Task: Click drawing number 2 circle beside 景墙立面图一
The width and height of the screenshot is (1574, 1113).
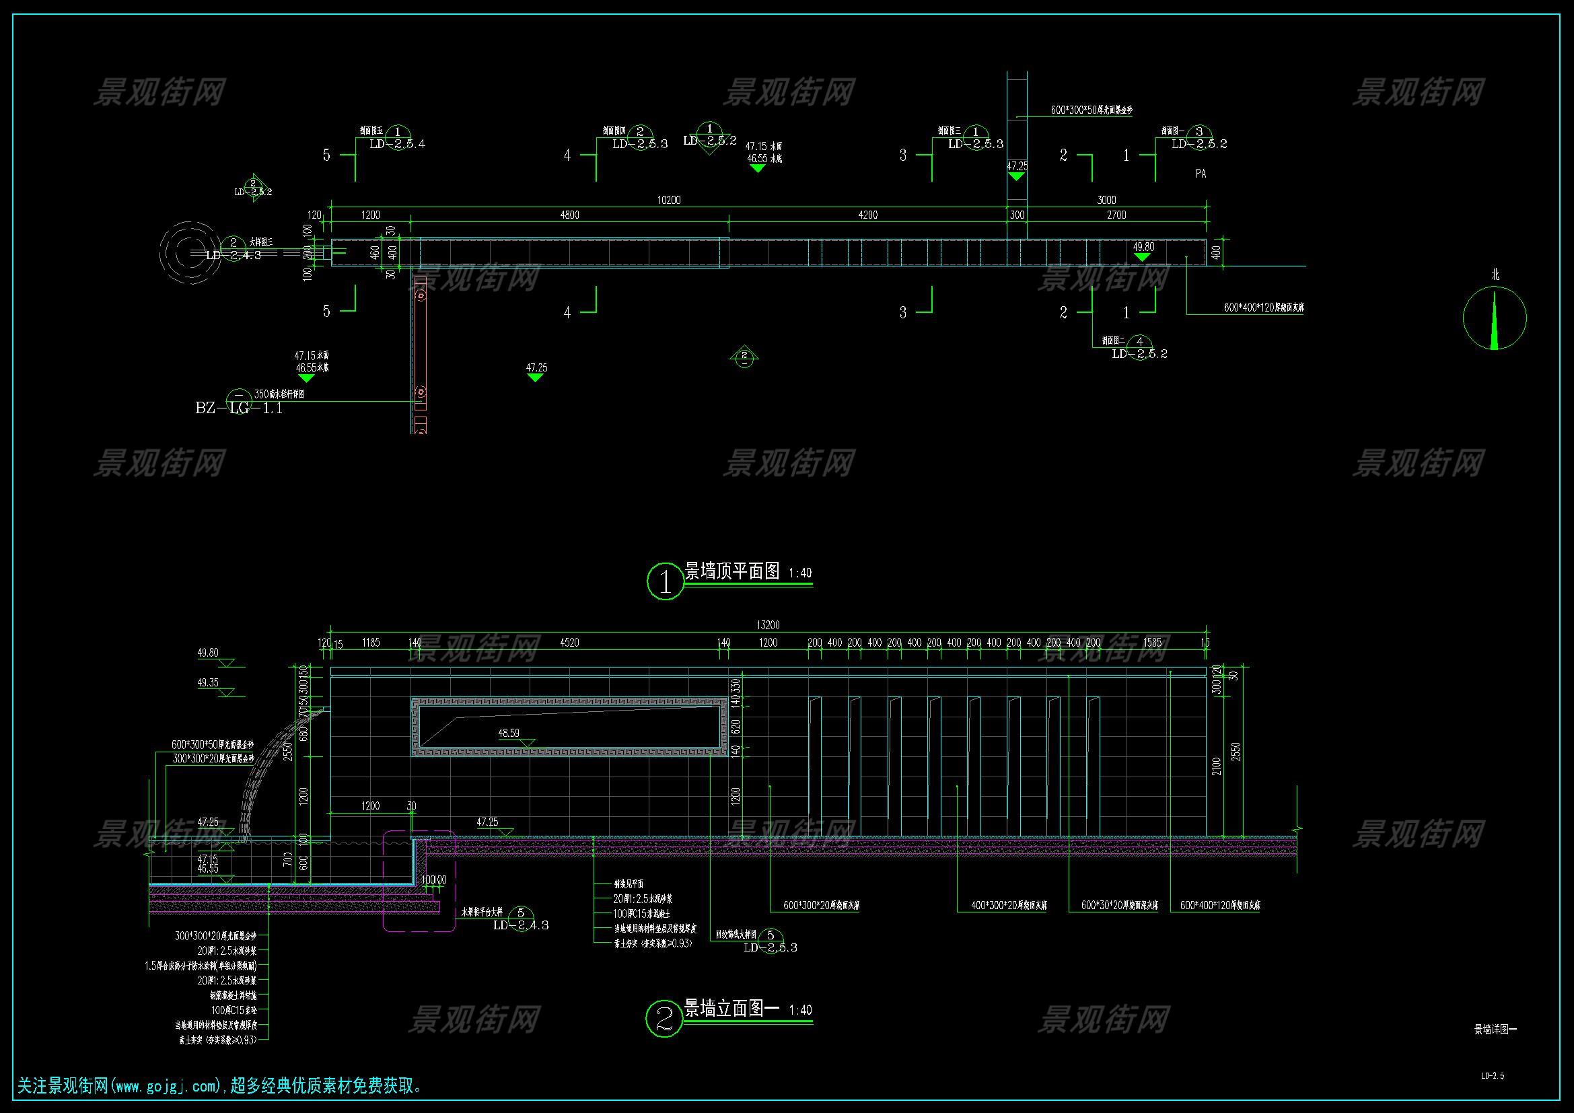Action: 664,1017
